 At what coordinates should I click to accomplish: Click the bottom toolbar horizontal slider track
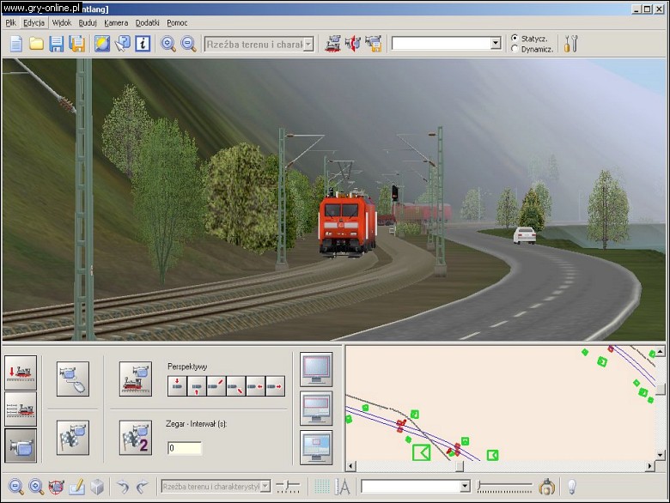(x=504, y=487)
